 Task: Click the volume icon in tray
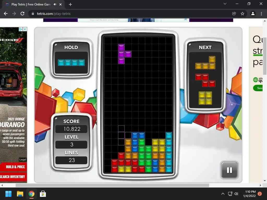pyautogui.click(x=236, y=194)
